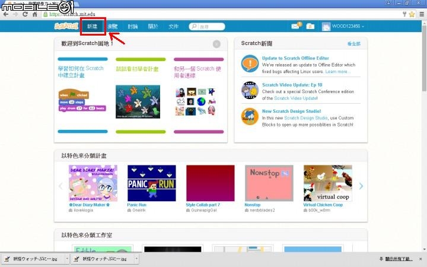Open the Virtual Chicken Coop title link
427x267 pixels.
323,205
